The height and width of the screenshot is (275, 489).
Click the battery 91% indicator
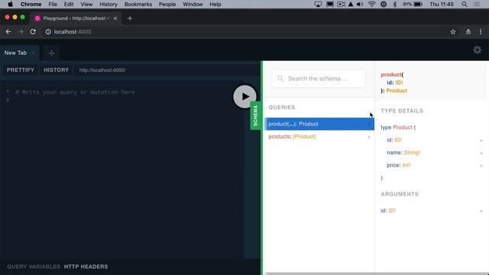pyautogui.click(x=413, y=5)
